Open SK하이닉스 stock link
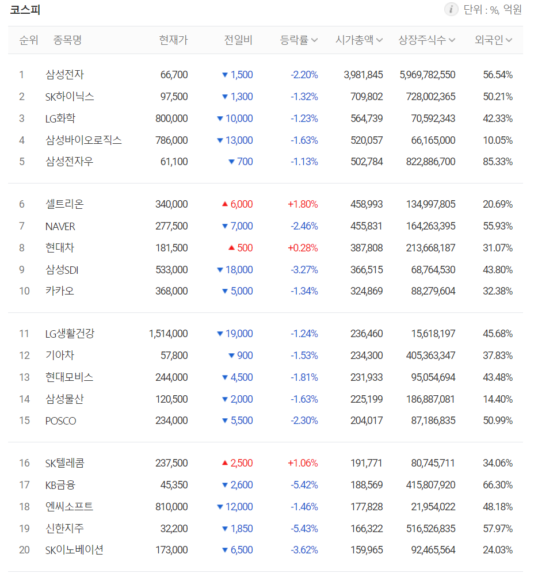Screen dimensions: 538x577 pyautogui.click(x=70, y=97)
